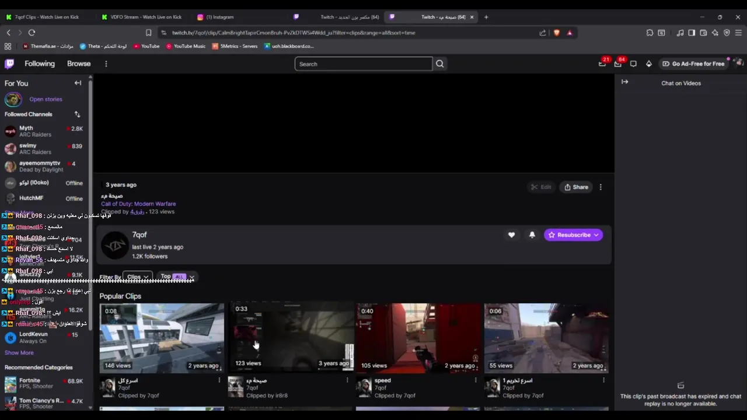The height and width of the screenshot is (420, 747).
Task: Toggle the notification bell for 7qof
Action: pos(532,235)
